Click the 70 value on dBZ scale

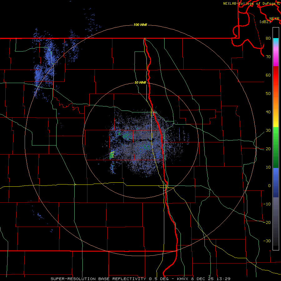268,57
